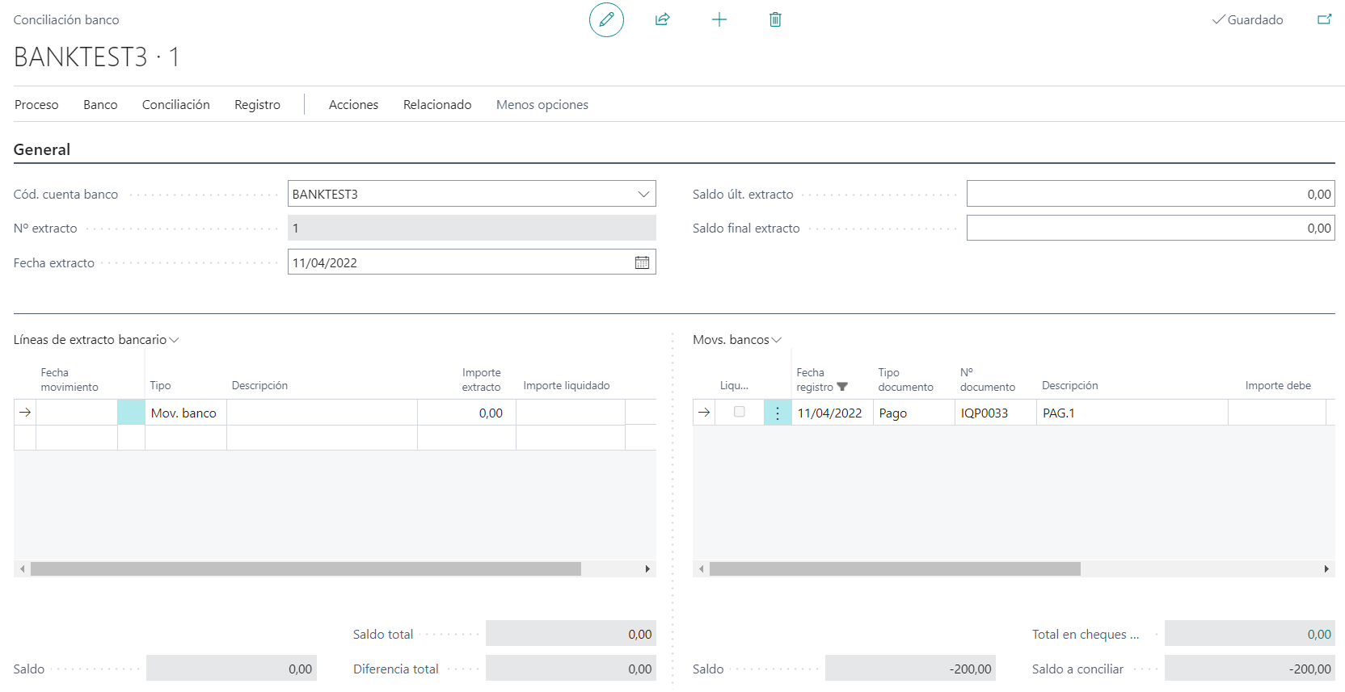Click the Saldo últ. extracto field

click(x=1149, y=195)
